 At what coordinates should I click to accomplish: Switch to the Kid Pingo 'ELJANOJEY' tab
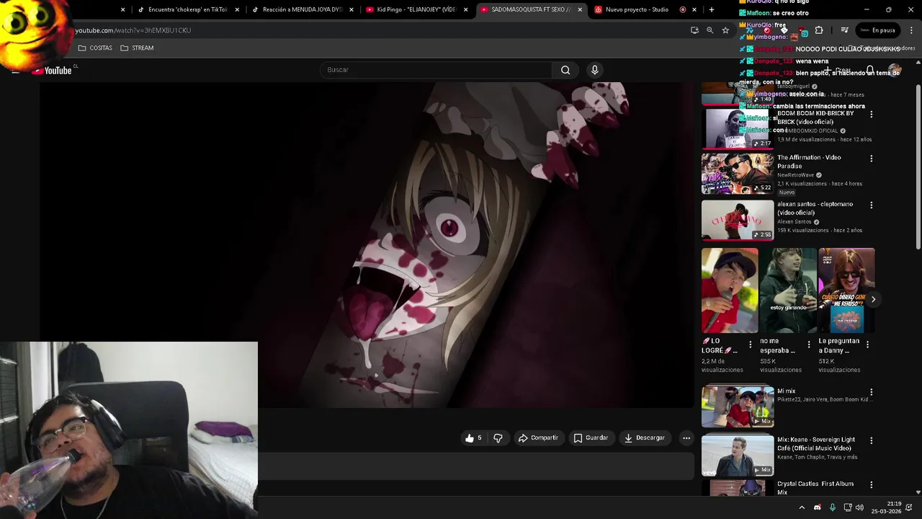click(416, 9)
